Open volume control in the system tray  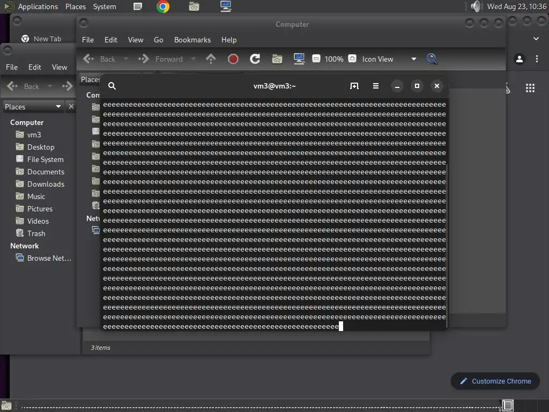click(476, 6)
